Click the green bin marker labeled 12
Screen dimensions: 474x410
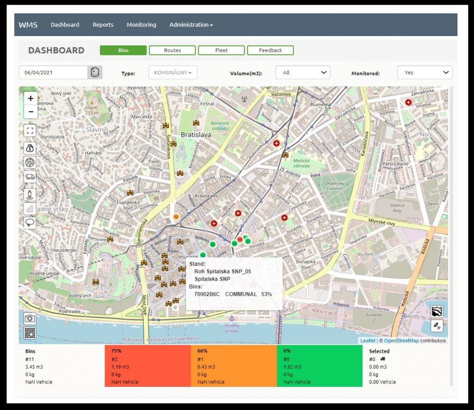[x=203, y=255]
